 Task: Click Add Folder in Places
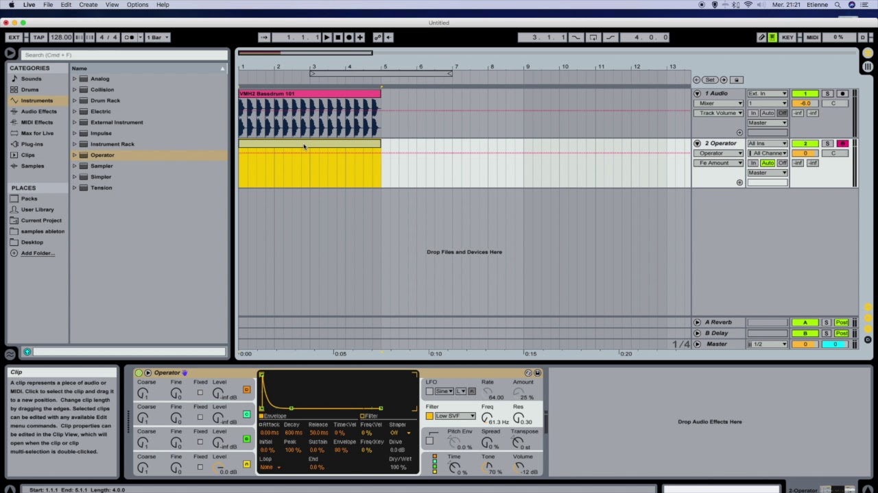pyautogui.click(x=37, y=253)
